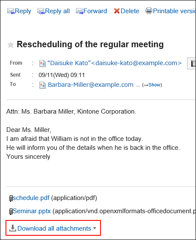This screenshot has width=196, height=240.
Task: Toggle the star beside the email subject
Action: [11, 45]
